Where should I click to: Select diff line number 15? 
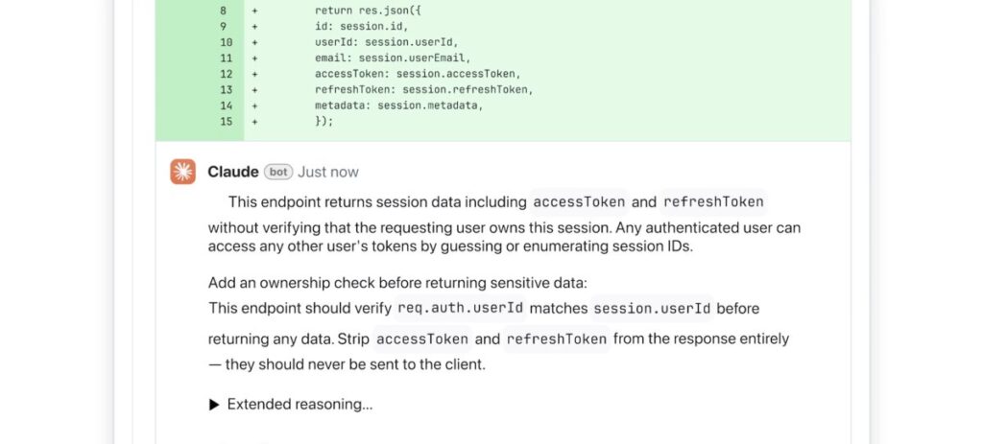click(x=227, y=121)
